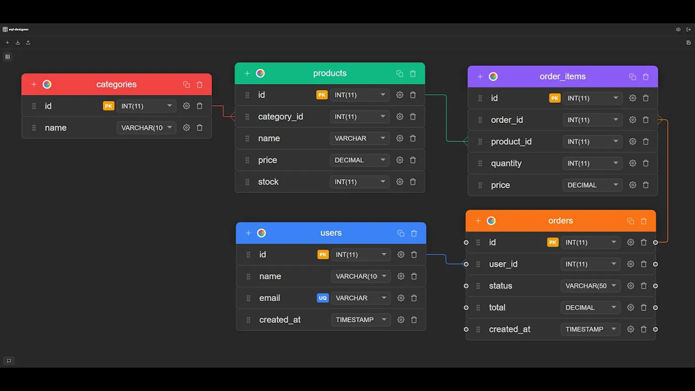Image resolution: width=695 pixels, height=391 pixels.
Task: Click the logout exit icon in header
Action: [688, 30]
